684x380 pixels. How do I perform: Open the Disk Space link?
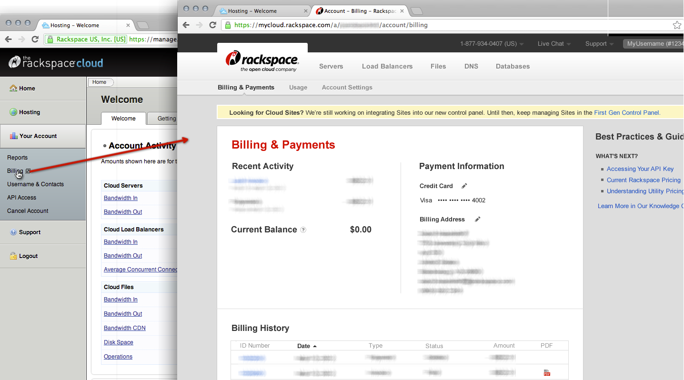tap(119, 342)
